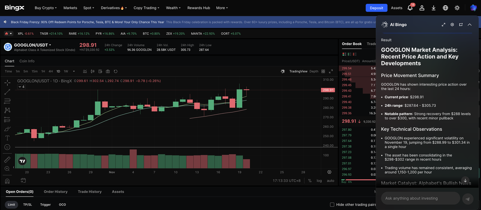Click the blue Deposit button

[376, 8]
